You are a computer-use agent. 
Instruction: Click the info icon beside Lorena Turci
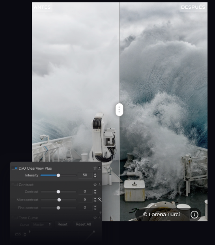pyautogui.click(x=194, y=215)
